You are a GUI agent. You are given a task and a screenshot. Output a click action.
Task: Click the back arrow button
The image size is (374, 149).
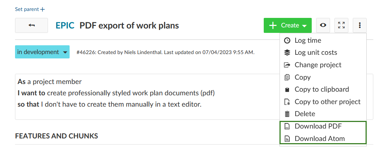coord(32,25)
